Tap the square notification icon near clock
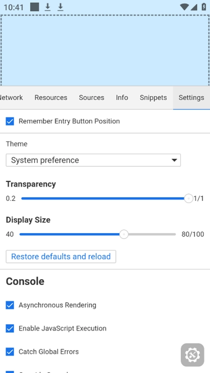 pos(35,7)
